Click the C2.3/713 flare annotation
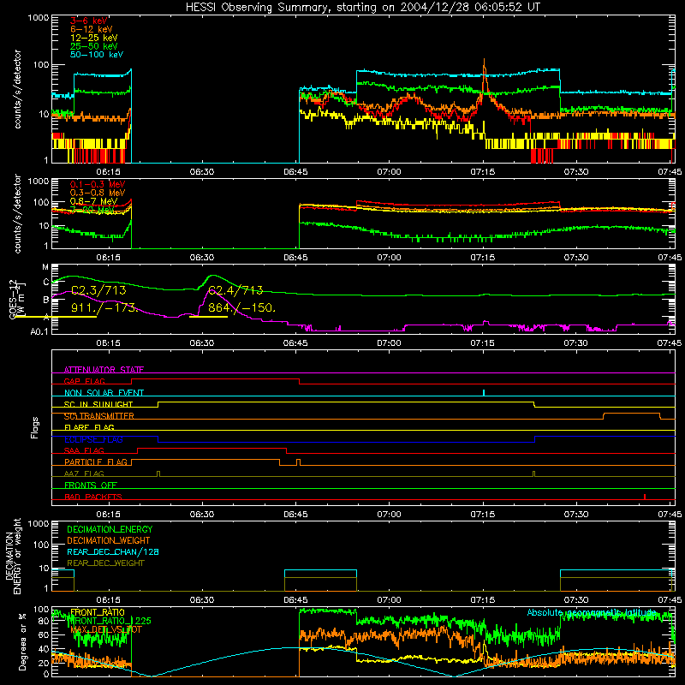 point(98,290)
